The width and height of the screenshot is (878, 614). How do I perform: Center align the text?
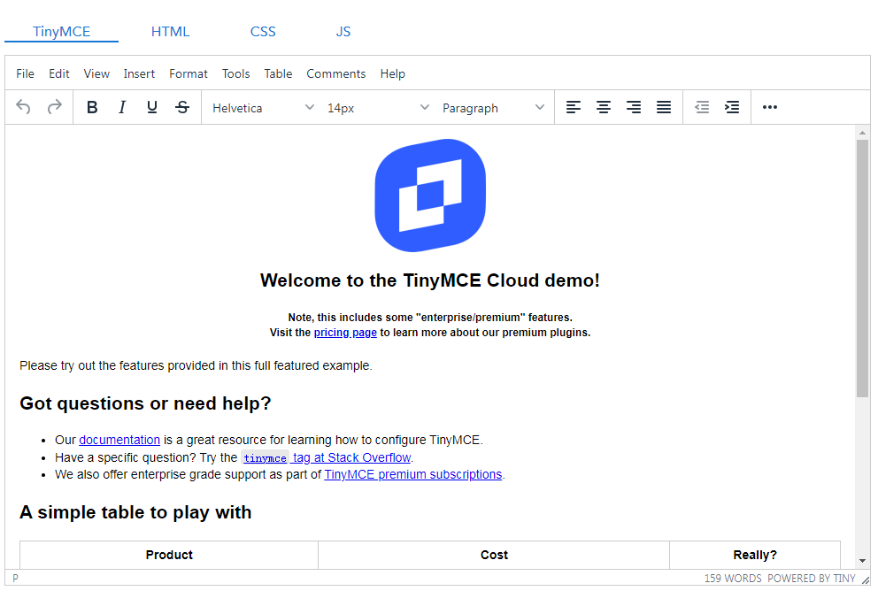click(x=603, y=107)
